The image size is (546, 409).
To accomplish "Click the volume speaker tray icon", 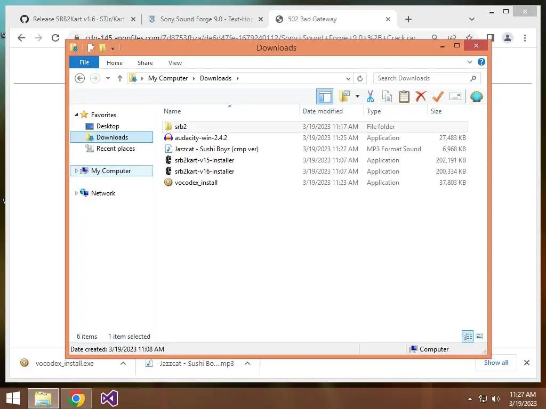I will point(495,399).
